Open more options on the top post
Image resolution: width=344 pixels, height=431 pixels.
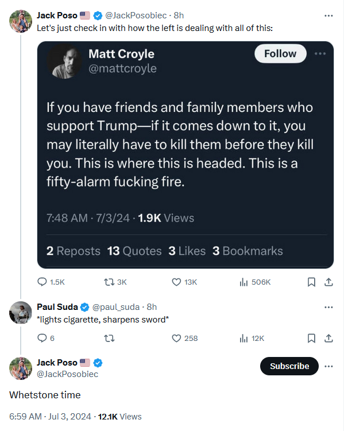[328, 15]
